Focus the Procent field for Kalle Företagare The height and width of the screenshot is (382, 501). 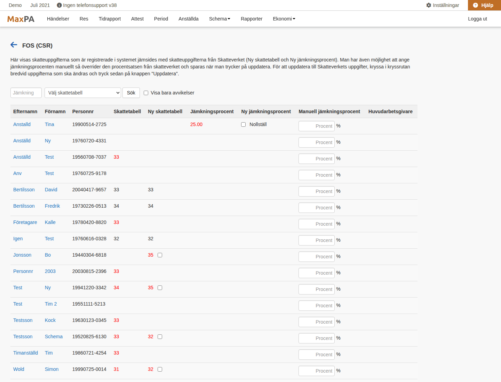click(x=317, y=224)
